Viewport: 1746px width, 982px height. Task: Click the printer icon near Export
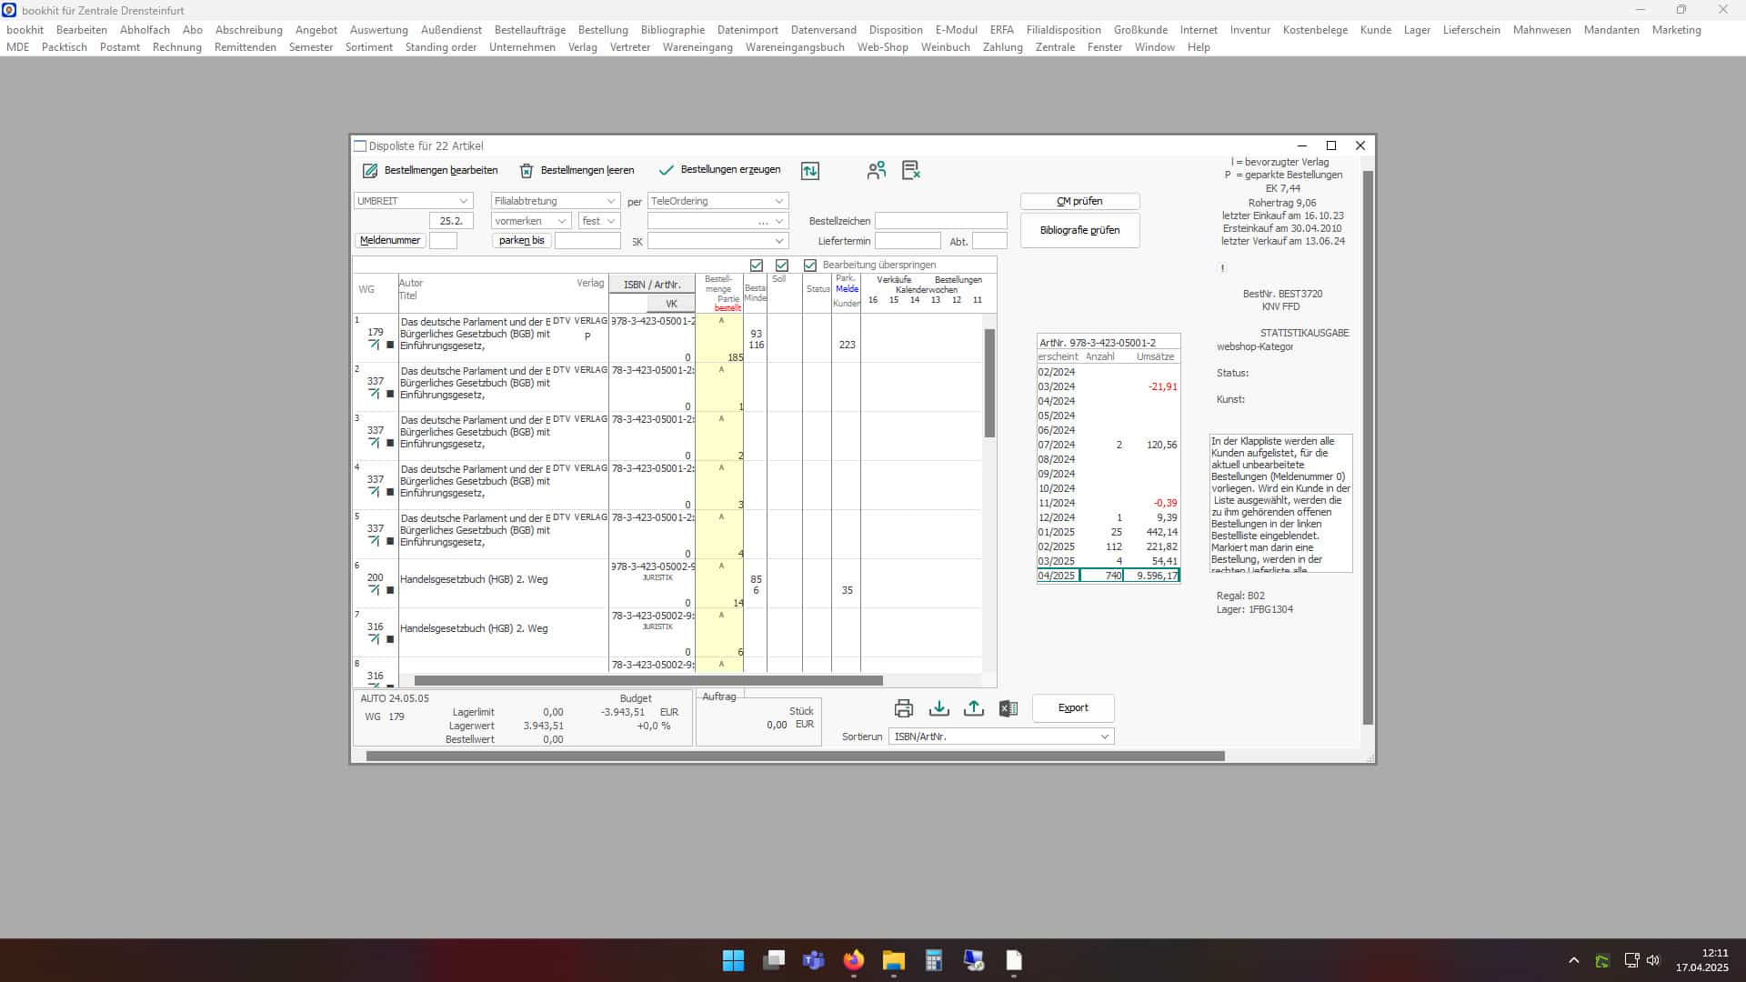903,708
